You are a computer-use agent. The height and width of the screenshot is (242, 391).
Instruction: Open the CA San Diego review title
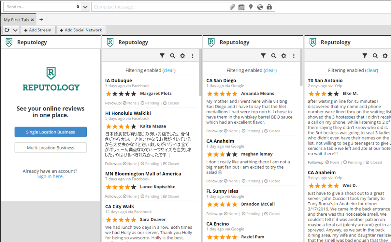tap(221, 81)
